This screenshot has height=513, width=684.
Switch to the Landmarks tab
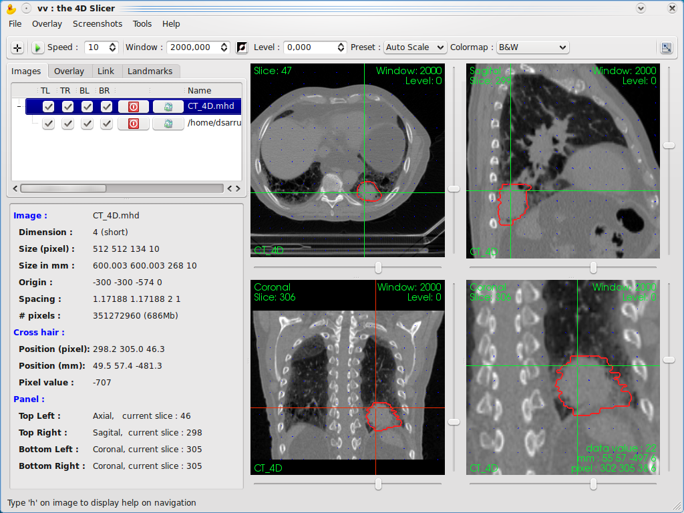click(x=150, y=71)
